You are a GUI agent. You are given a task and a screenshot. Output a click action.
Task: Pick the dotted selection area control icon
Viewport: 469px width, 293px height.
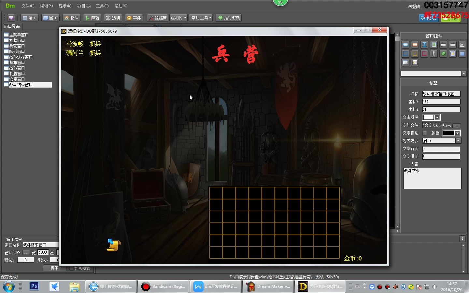452,54
